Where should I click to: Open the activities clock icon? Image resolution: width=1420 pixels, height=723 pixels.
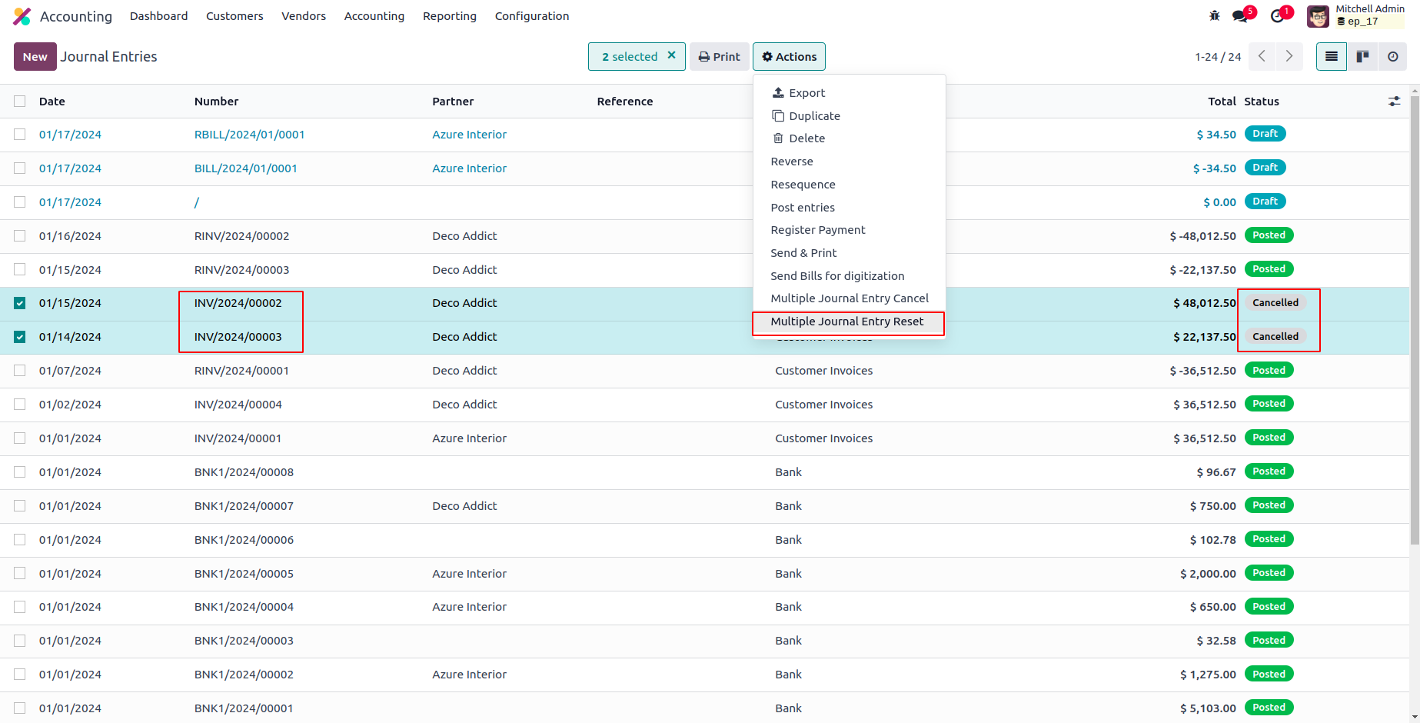click(1278, 15)
